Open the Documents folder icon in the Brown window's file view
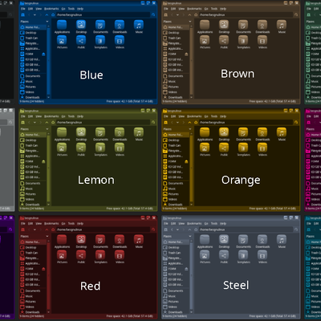The width and height of the screenshot is (321, 321). (x=243, y=25)
